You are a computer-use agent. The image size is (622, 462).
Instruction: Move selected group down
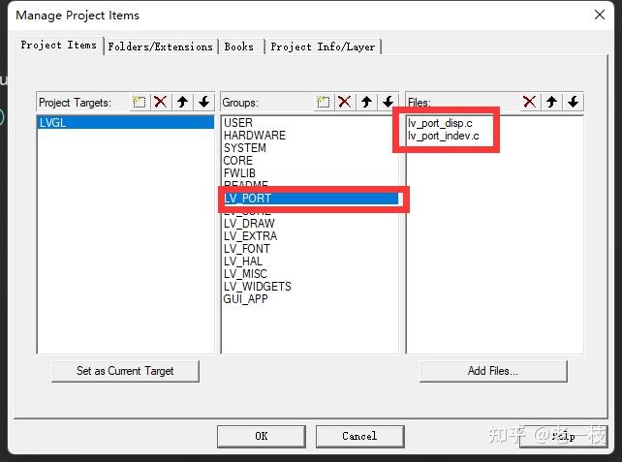pos(388,102)
